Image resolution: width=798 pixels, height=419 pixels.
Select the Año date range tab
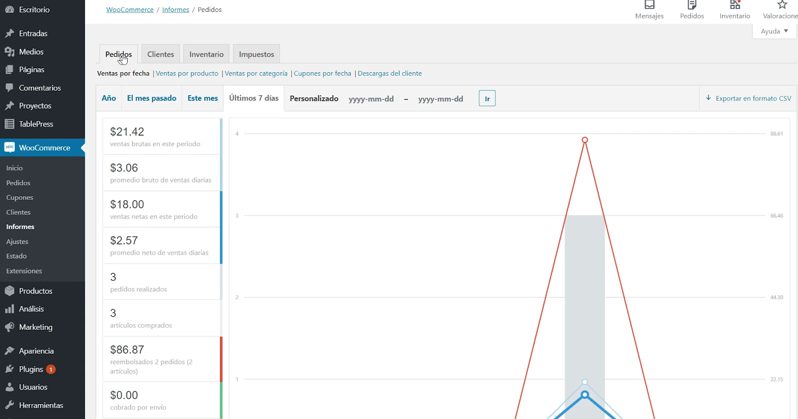109,98
